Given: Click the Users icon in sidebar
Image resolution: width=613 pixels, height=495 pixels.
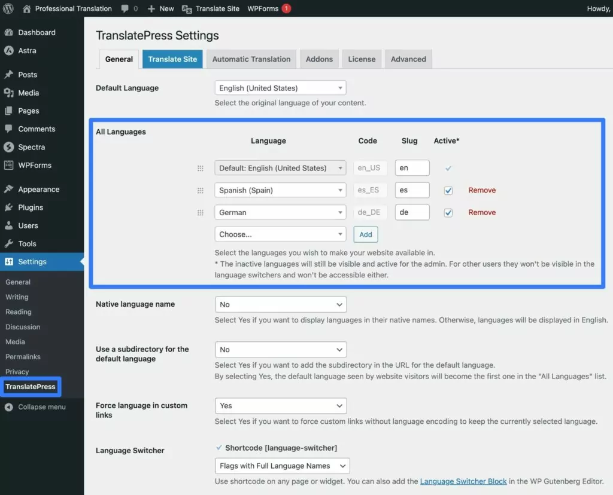Looking at the screenshot, I should coord(8,225).
